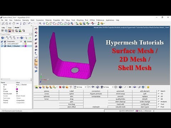This screenshot has height=128, width=171.
Task: Click the bottom icon in vertical display toolbar
Action: pyautogui.click(x=36, y=71)
